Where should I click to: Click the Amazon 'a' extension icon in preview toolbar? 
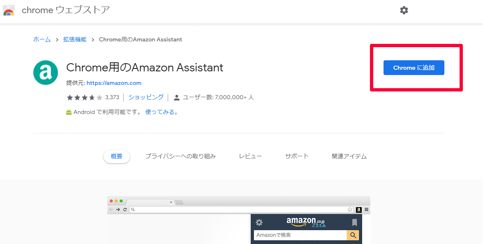[358, 210]
